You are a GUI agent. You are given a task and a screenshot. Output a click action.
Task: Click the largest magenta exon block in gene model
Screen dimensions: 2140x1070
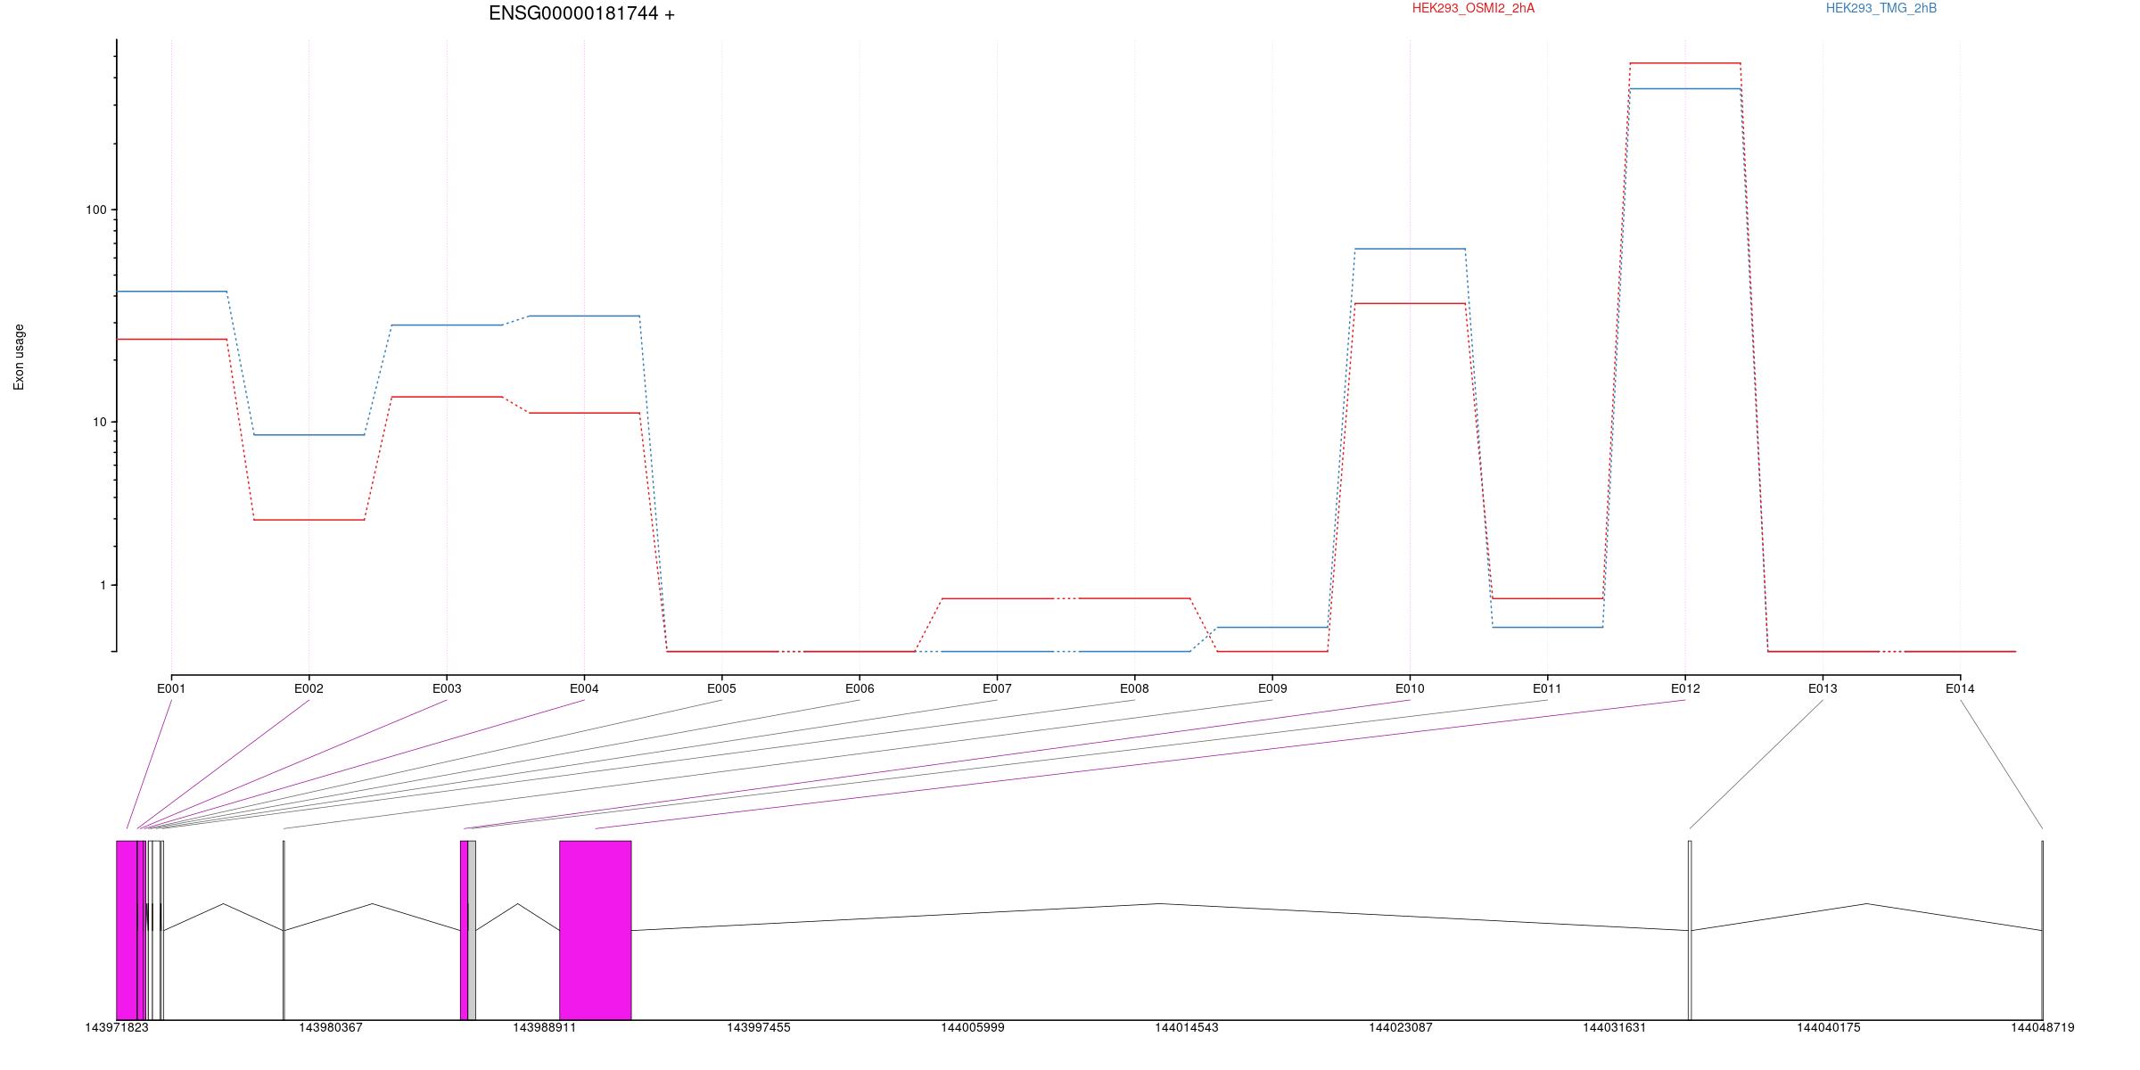[x=596, y=930]
